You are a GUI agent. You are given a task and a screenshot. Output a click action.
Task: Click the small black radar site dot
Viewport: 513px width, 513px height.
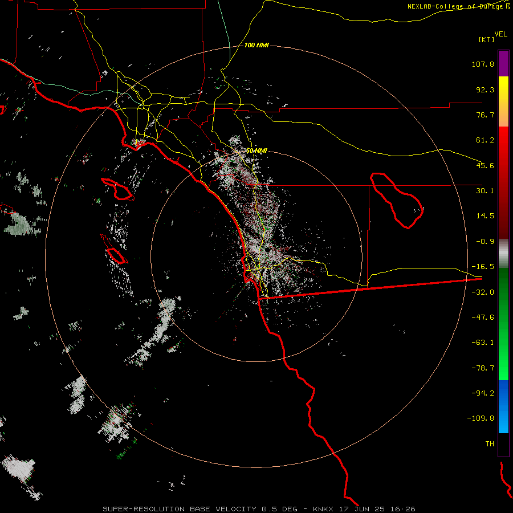(268, 250)
